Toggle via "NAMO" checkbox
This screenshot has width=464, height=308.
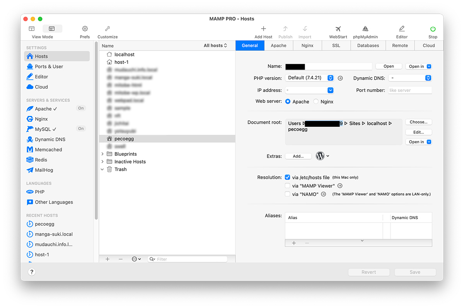[287, 194]
